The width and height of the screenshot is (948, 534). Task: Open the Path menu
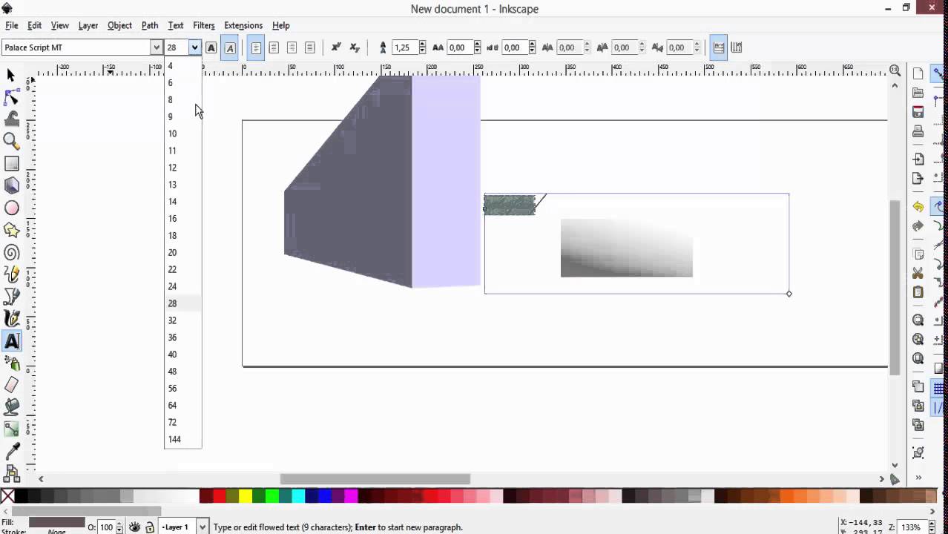(150, 25)
